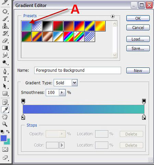The width and height of the screenshot is (154, 165).
Task: Choose the Zoom magnifier tool
Action: [x=5, y=124]
